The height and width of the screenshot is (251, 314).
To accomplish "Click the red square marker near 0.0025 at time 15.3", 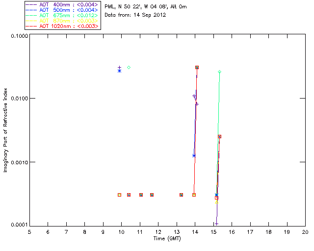I will (219, 136).
